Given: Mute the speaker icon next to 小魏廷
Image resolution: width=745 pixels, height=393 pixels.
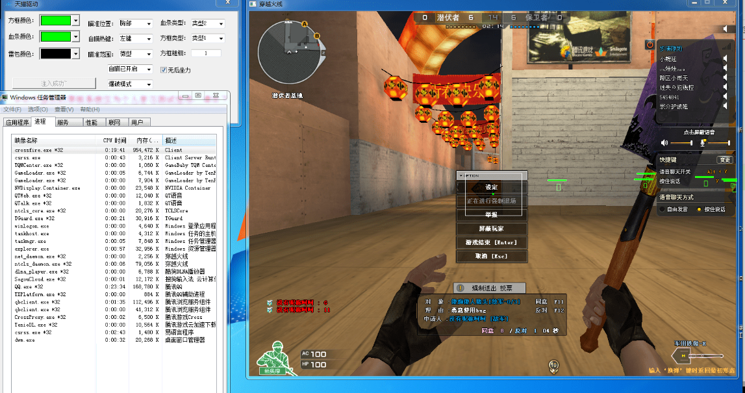Looking at the screenshot, I should [725, 58].
